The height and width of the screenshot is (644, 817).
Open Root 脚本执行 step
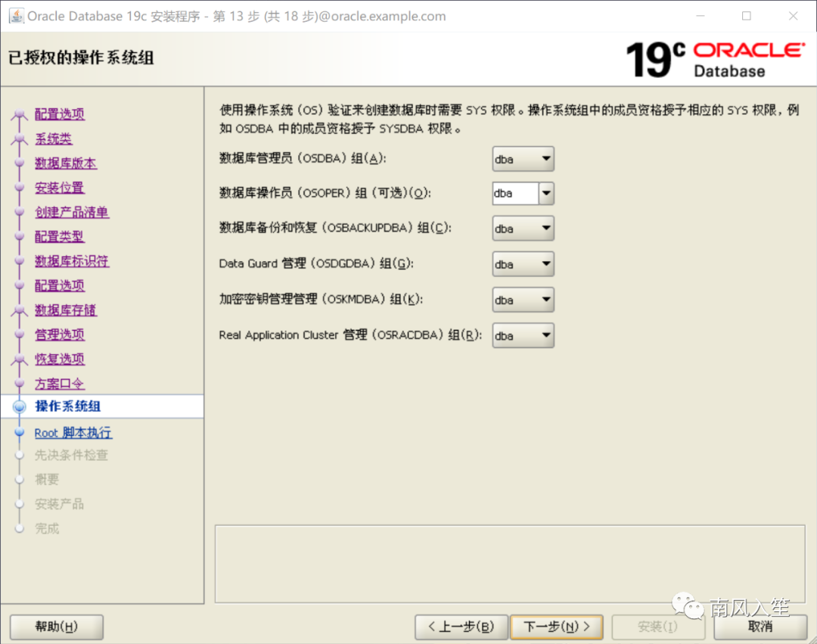pos(73,432)
